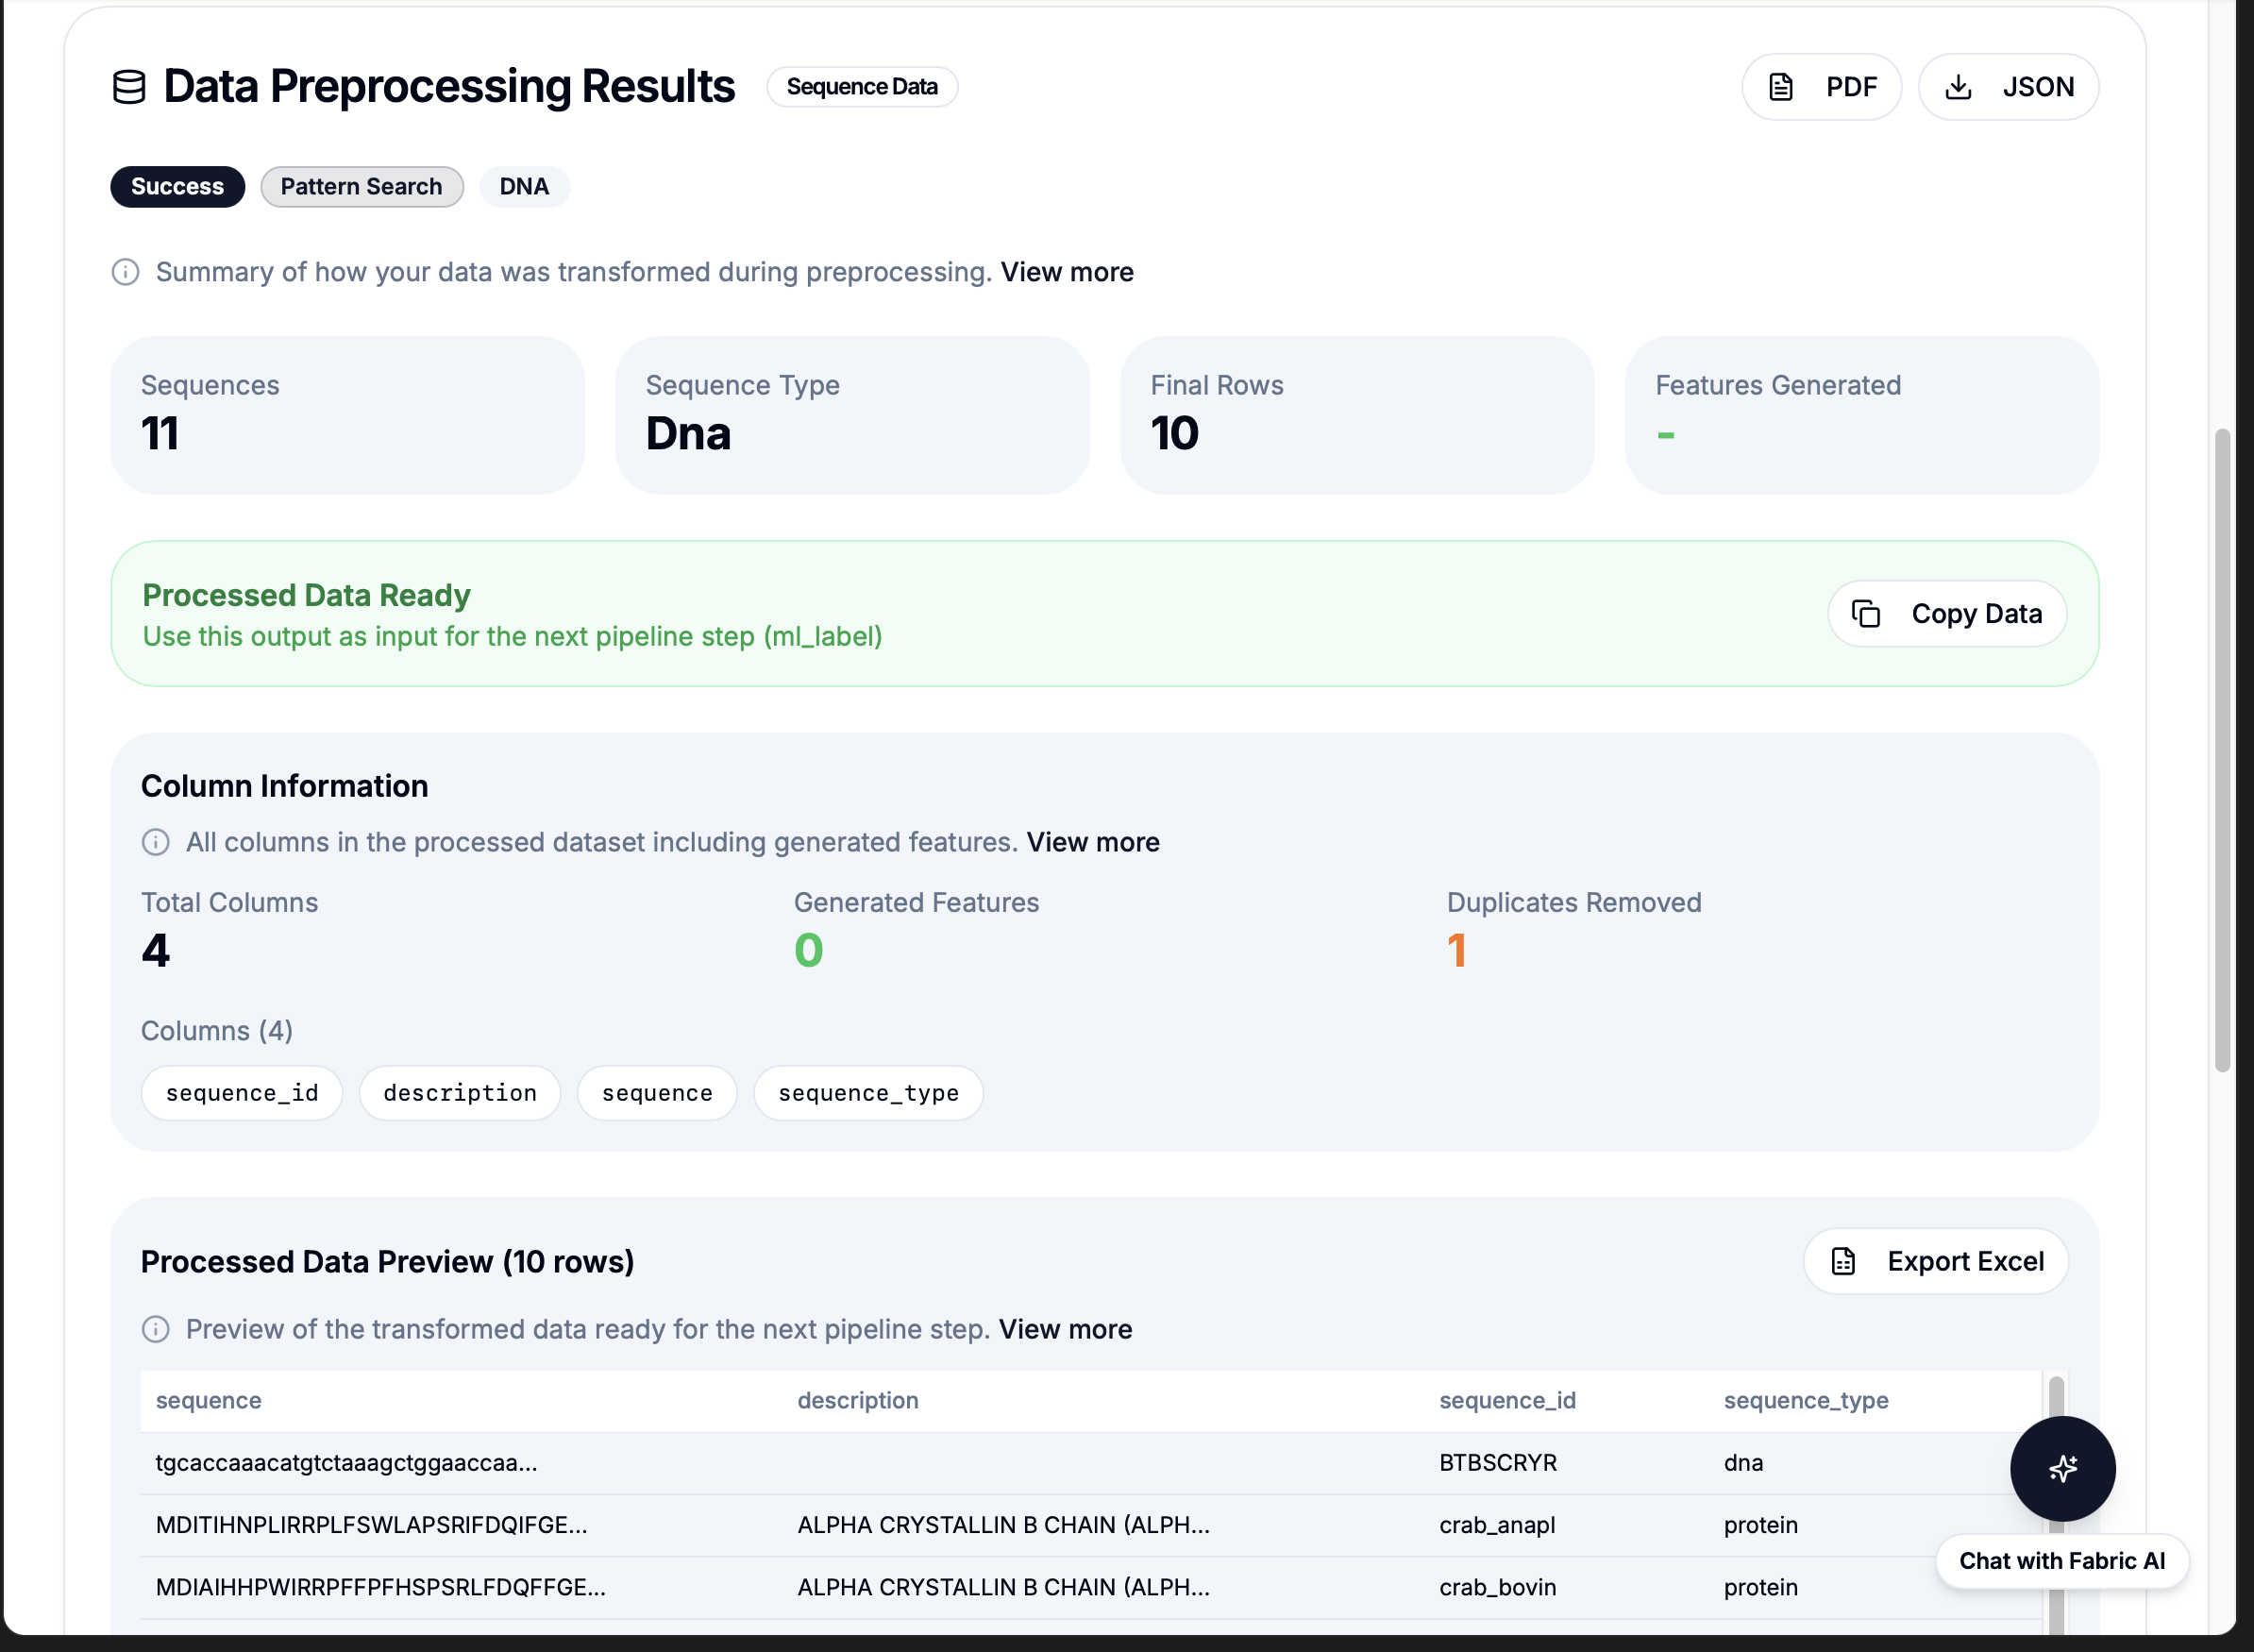Select the description column chip

point(460,1093)
